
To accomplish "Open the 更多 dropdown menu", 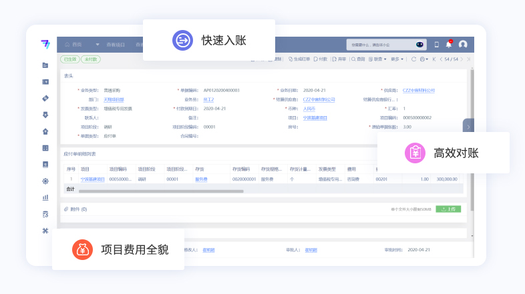I will click(397, 59).
